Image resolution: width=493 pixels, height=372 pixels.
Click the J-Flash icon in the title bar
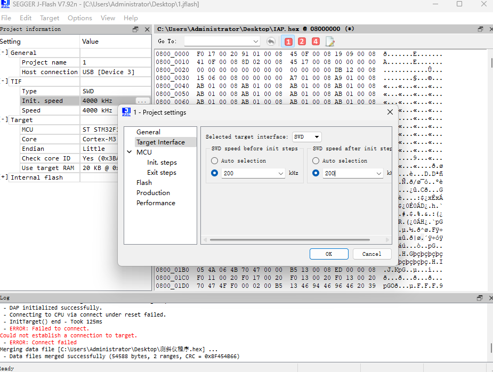[5, 5]
